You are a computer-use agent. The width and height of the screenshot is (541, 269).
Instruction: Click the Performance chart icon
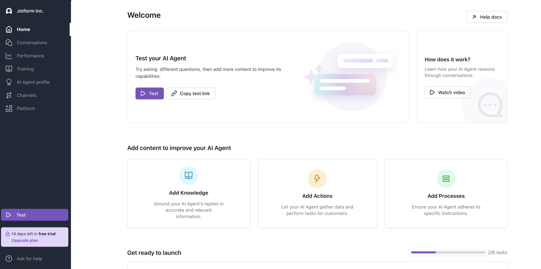click(9, 56)
